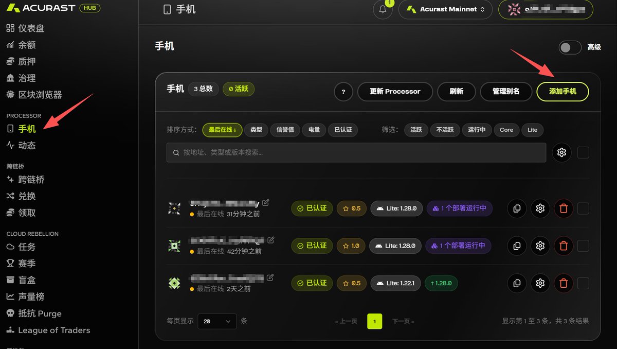617x349 pixels.
Task: Open table settings gear beside search bar
Action: point(561,152)
